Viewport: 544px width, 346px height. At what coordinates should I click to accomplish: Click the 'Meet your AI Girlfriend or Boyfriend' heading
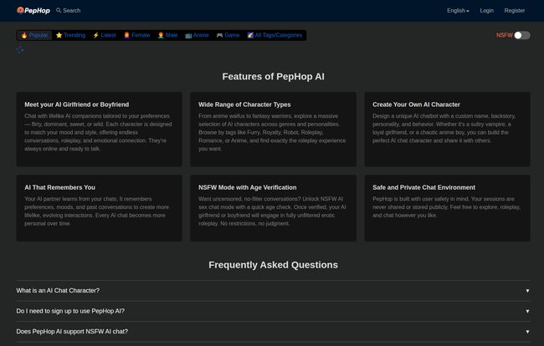tap(77, 104)
